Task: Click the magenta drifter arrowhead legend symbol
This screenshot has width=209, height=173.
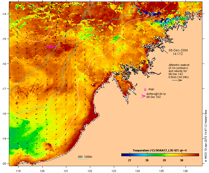Action: (x=143, y=96)
